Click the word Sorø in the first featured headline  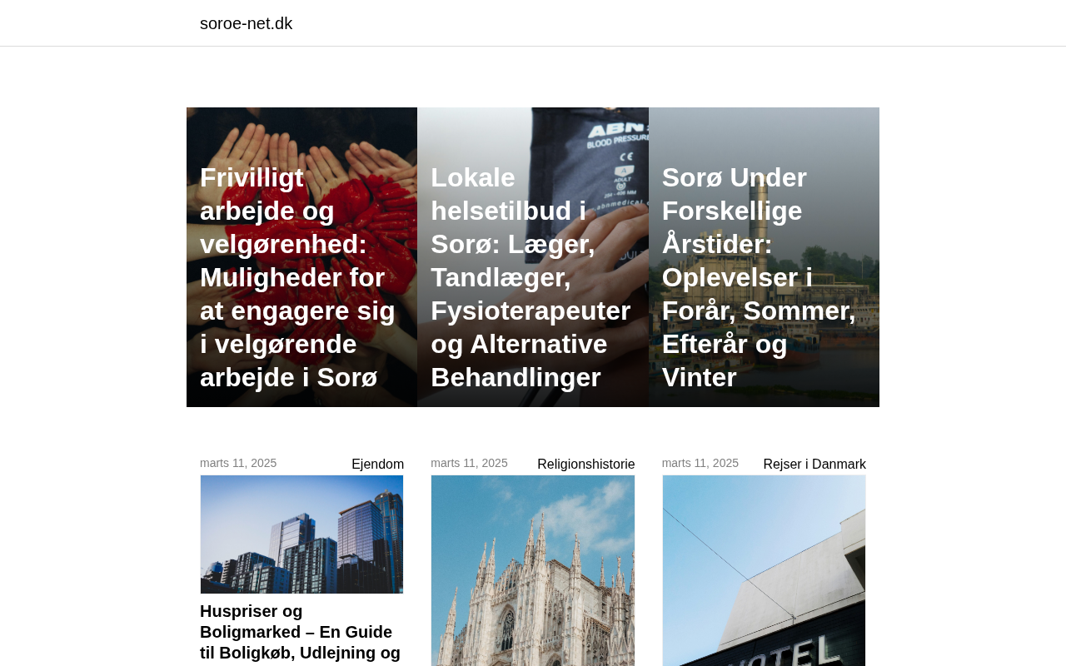(347, 377)
